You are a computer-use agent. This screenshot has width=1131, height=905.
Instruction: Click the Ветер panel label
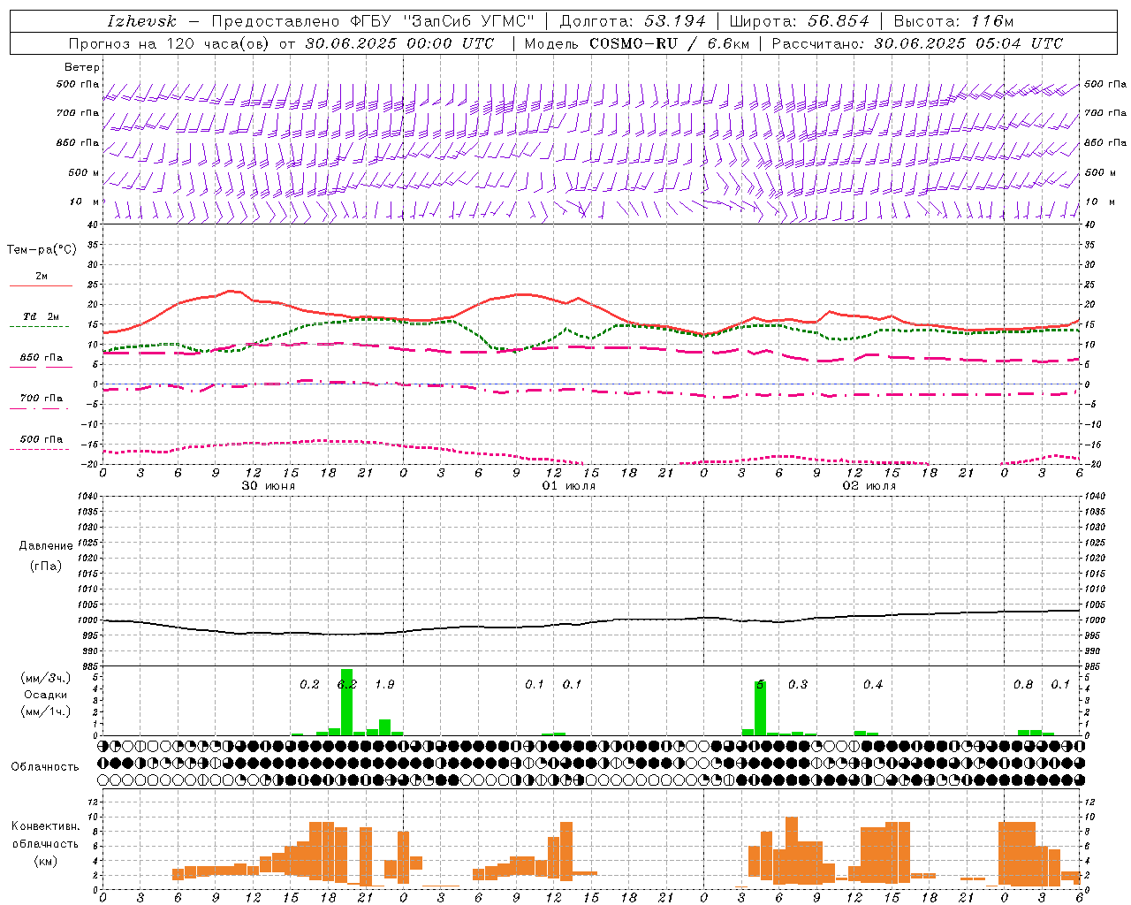(x=82, y=67)
